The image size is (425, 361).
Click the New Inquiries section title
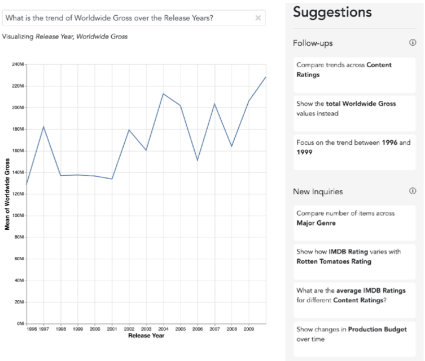coord(318,191)
